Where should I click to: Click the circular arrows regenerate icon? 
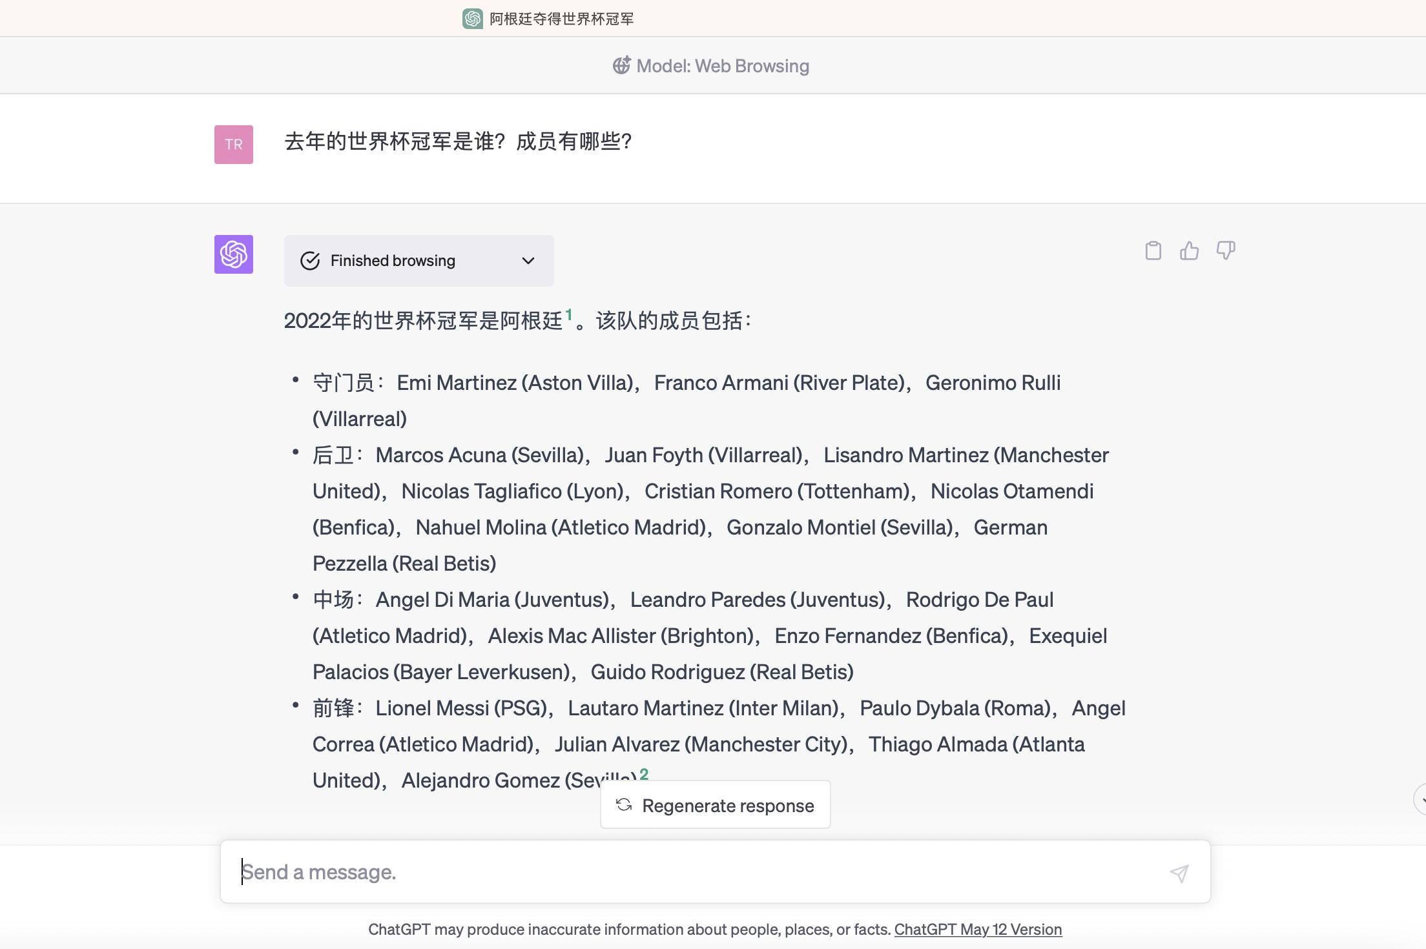click(x=624, y=805)
